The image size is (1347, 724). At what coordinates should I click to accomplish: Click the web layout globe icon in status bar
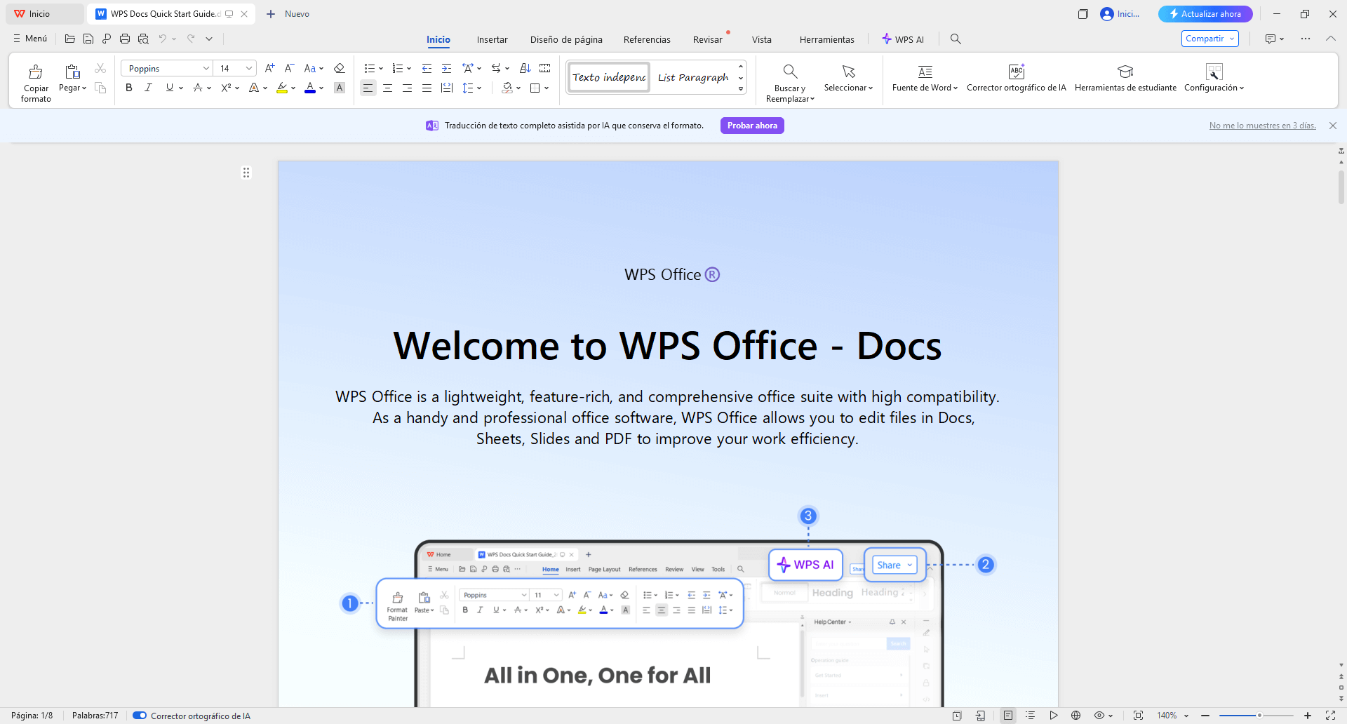[1075, 716]
